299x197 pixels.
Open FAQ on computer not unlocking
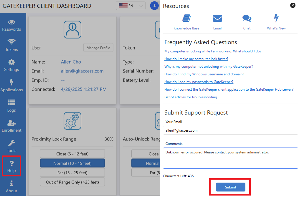(x=209, y=66)
